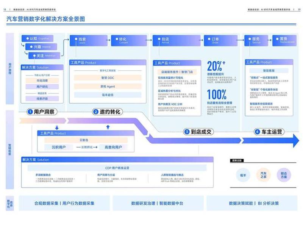Select the 兴趣 Interest stage box
303x227 pixels.
pyautogui.click(x=41, y=47)
